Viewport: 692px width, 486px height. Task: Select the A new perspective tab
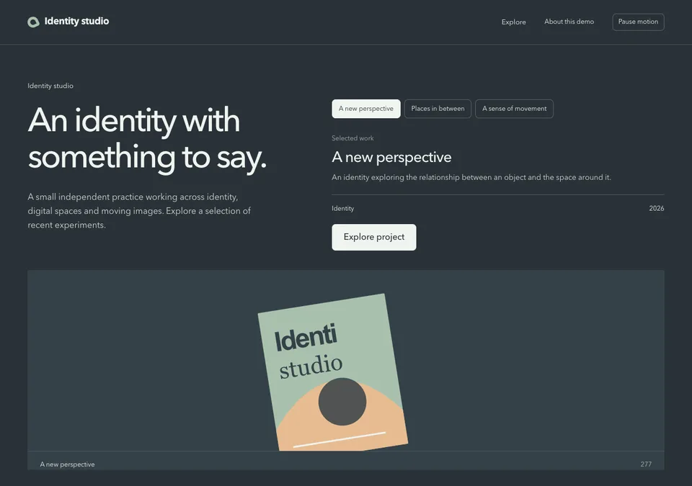coord(366,109)
